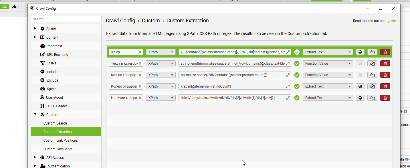Select Custom Link Positions in sidebar
Image resolution: width=410 pixels, height=168 pixels.
[x=61, y=141]
